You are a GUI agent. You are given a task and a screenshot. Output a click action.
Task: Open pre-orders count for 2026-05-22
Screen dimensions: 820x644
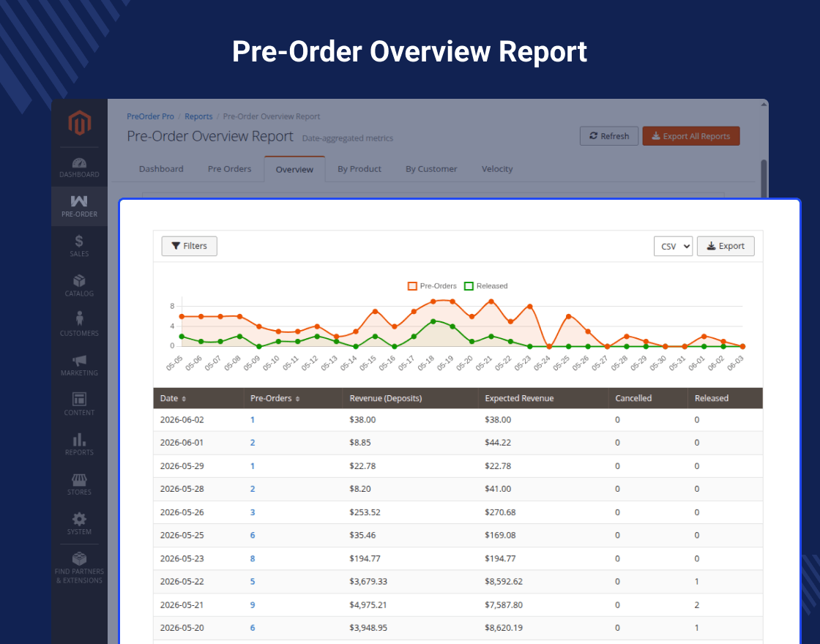click(252, 581)
